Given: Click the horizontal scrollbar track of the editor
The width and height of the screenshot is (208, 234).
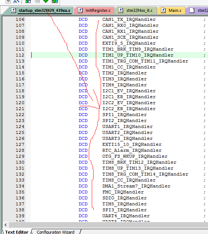Looking at the screenshot, I should tap(108, 225).
